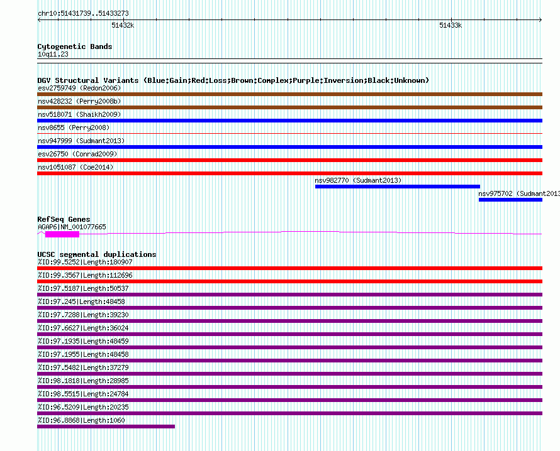The height and width of the screenshot is (451, 560).
Task: Click the Cytogenetic Bands track title
Action: [x=75, y=46]
